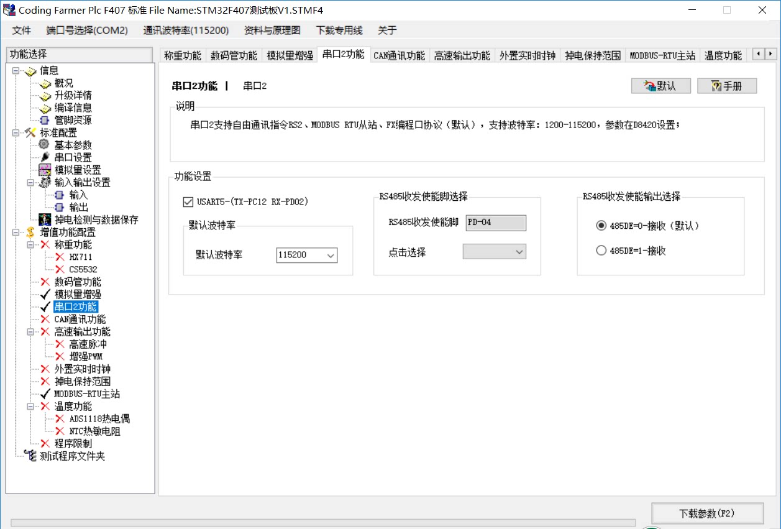Open the 下载专用线 menu

pos(339,29)
